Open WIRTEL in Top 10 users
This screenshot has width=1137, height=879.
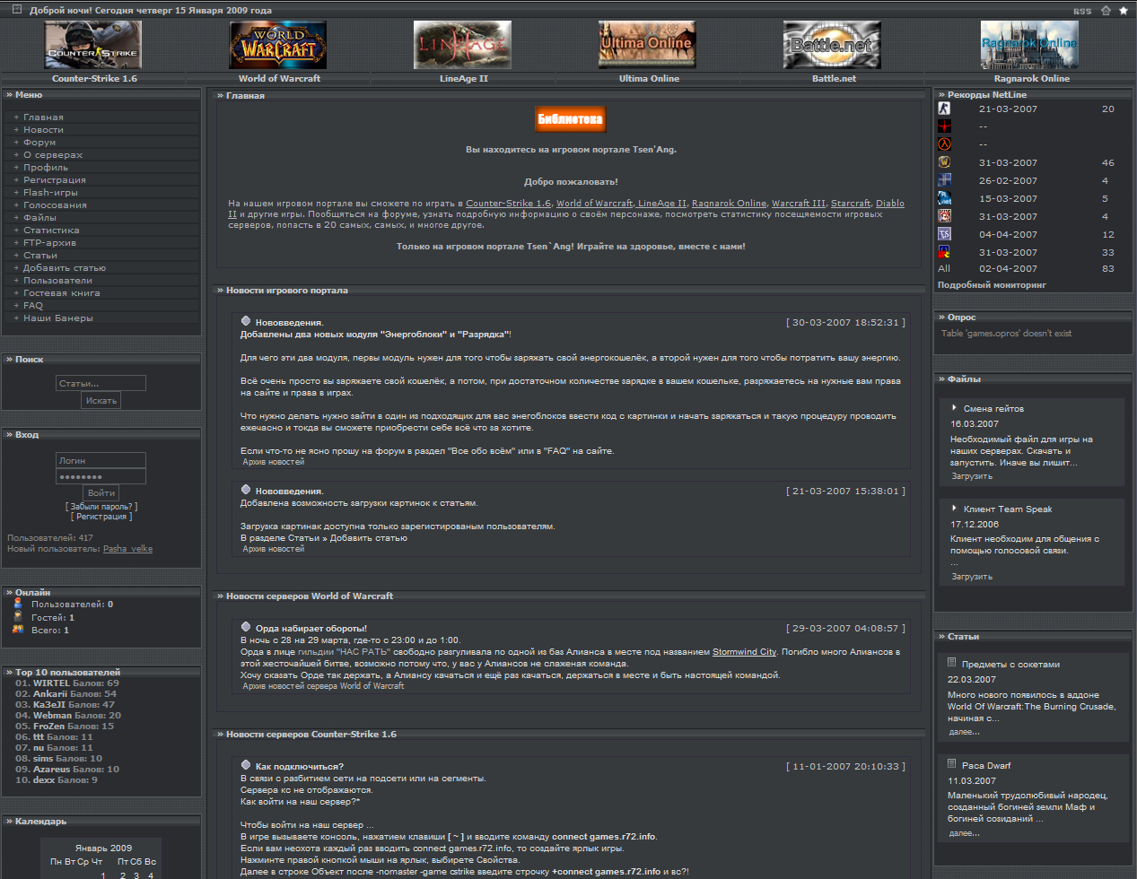tap(51, 683)
